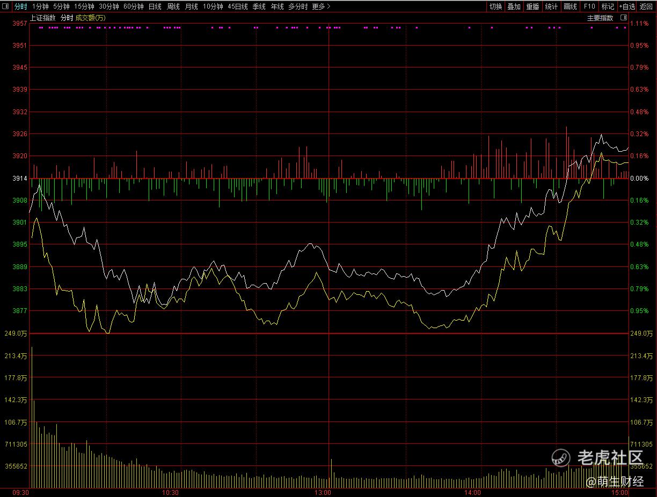Open the 15分钟 chart tab
This screenshot has height=497, width=657.
click(84, 6)
